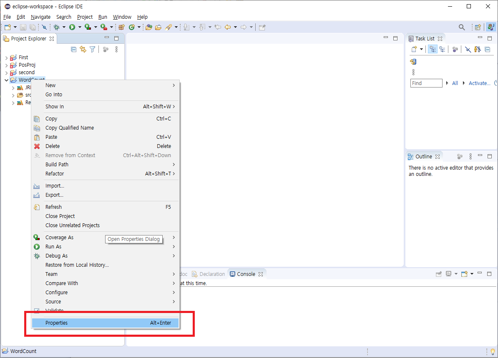Click New Task icon in Task List

tap(414, 49)
